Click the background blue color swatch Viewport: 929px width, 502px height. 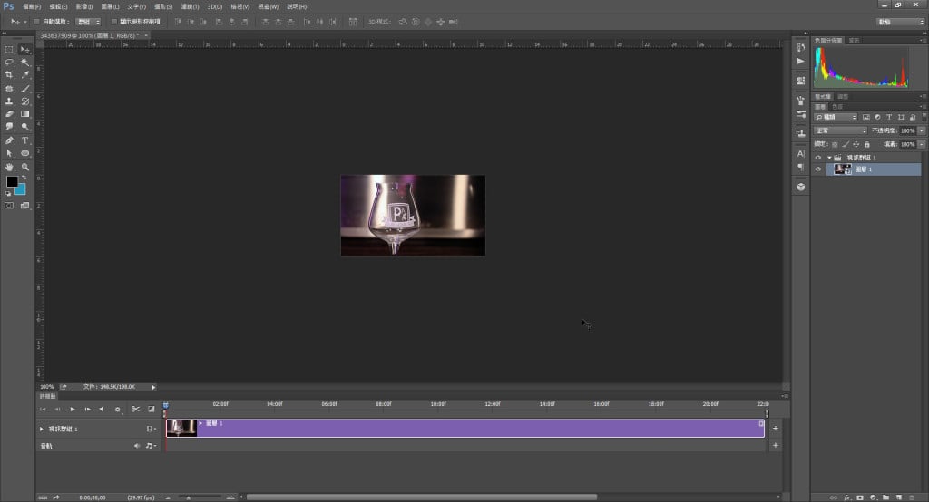coord(22,190)
